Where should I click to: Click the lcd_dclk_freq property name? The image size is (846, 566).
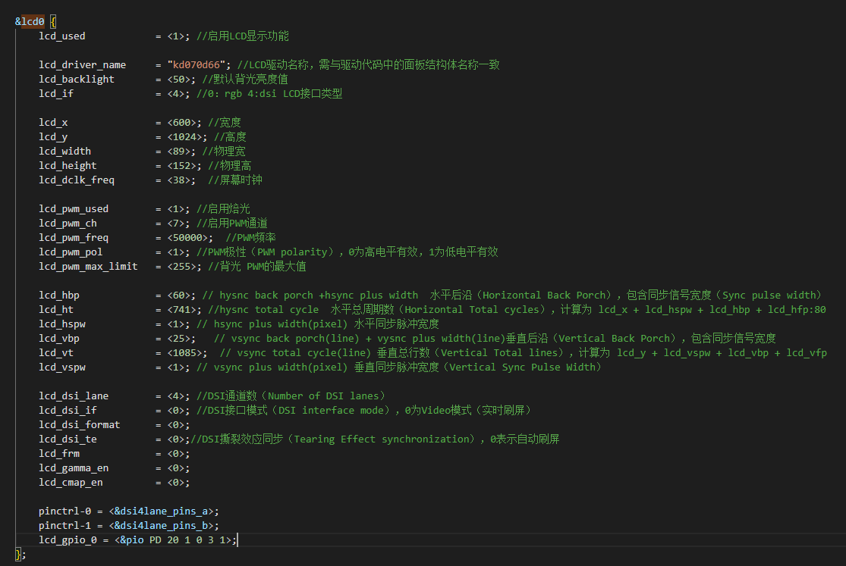[77, 180]
